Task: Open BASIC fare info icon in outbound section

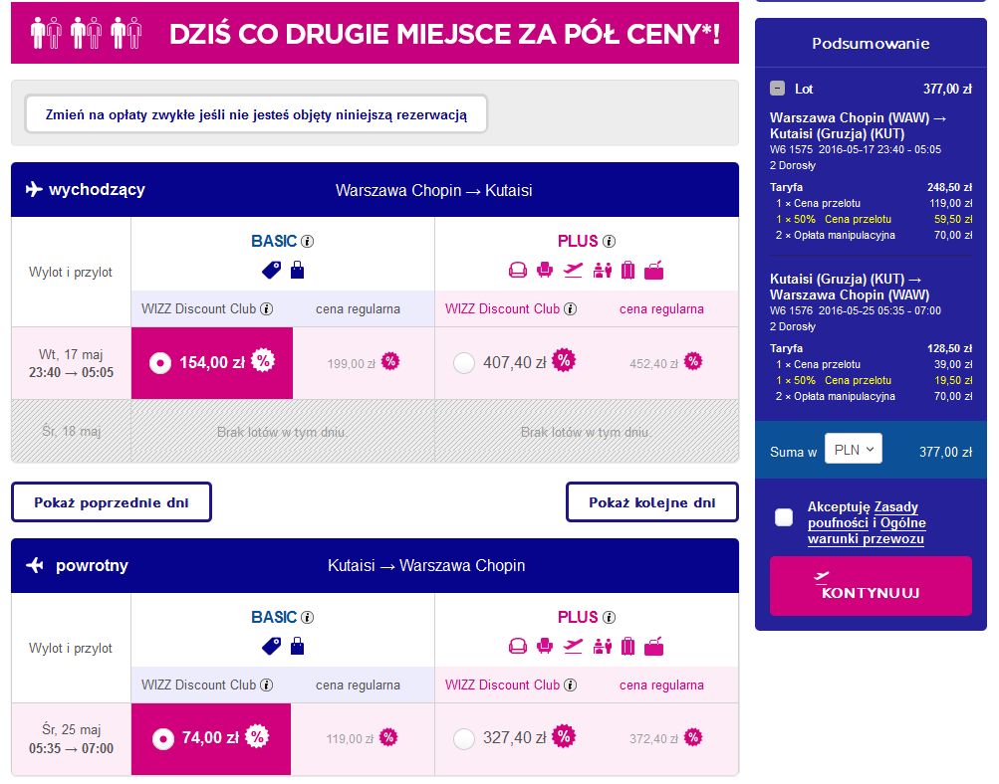Action: pos(307,241)
